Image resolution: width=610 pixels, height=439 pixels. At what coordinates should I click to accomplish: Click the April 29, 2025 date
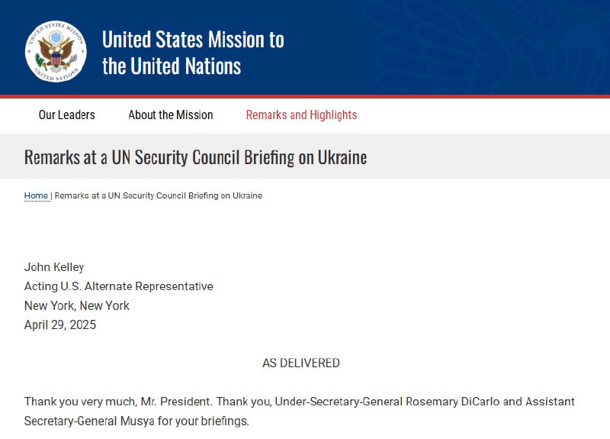pyautogui.click(x=60, y=324)
